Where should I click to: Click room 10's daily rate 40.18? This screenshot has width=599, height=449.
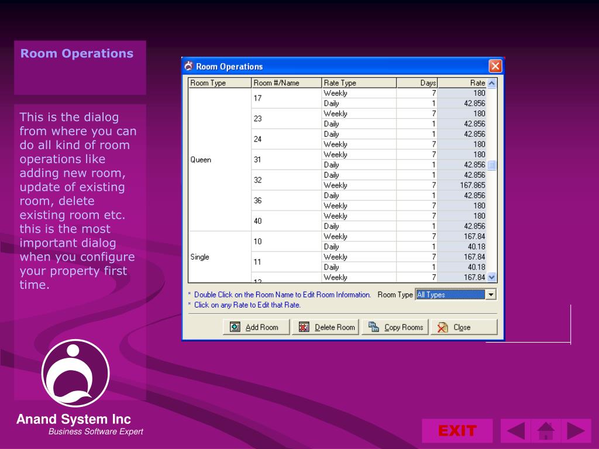pyautogui.click(x=462, y=247)
